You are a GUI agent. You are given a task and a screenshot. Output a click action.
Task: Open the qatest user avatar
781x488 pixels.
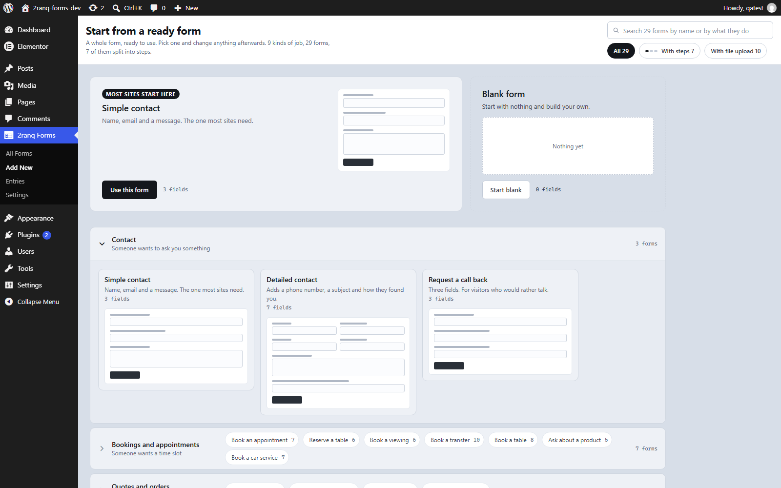[772, 8]
